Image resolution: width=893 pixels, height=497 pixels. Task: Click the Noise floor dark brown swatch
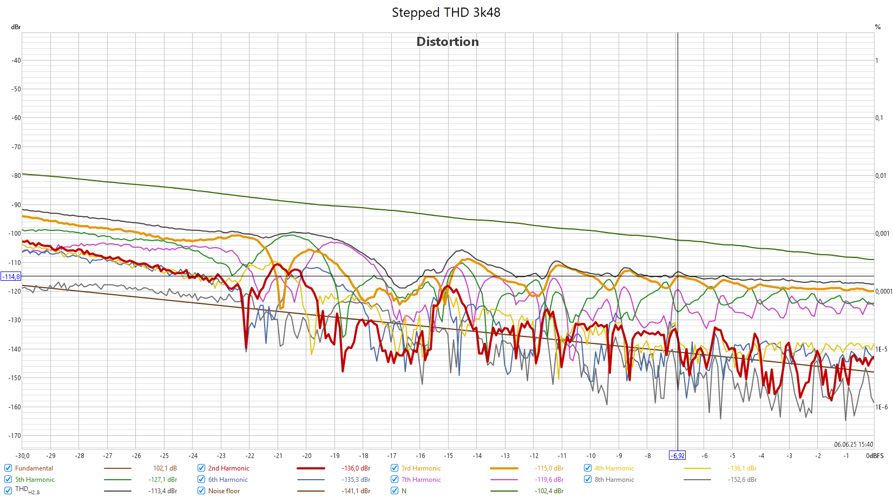(311, 491)
